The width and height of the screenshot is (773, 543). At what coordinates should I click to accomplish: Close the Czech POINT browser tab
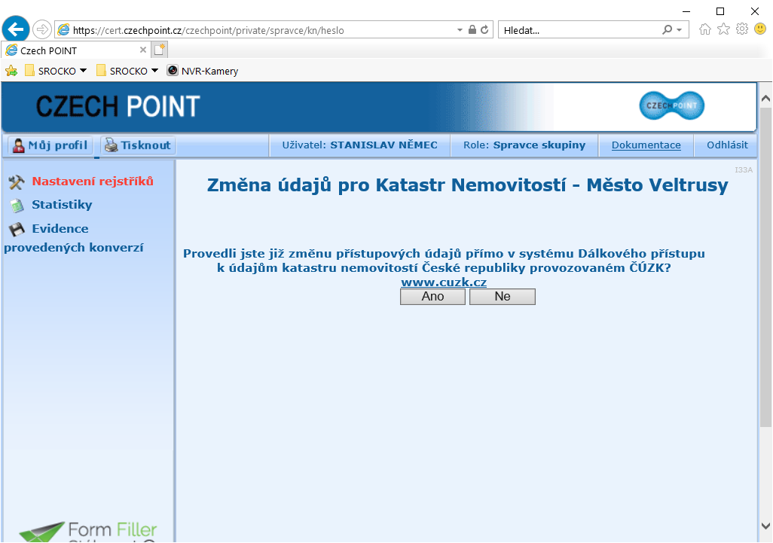pos(143,50)
